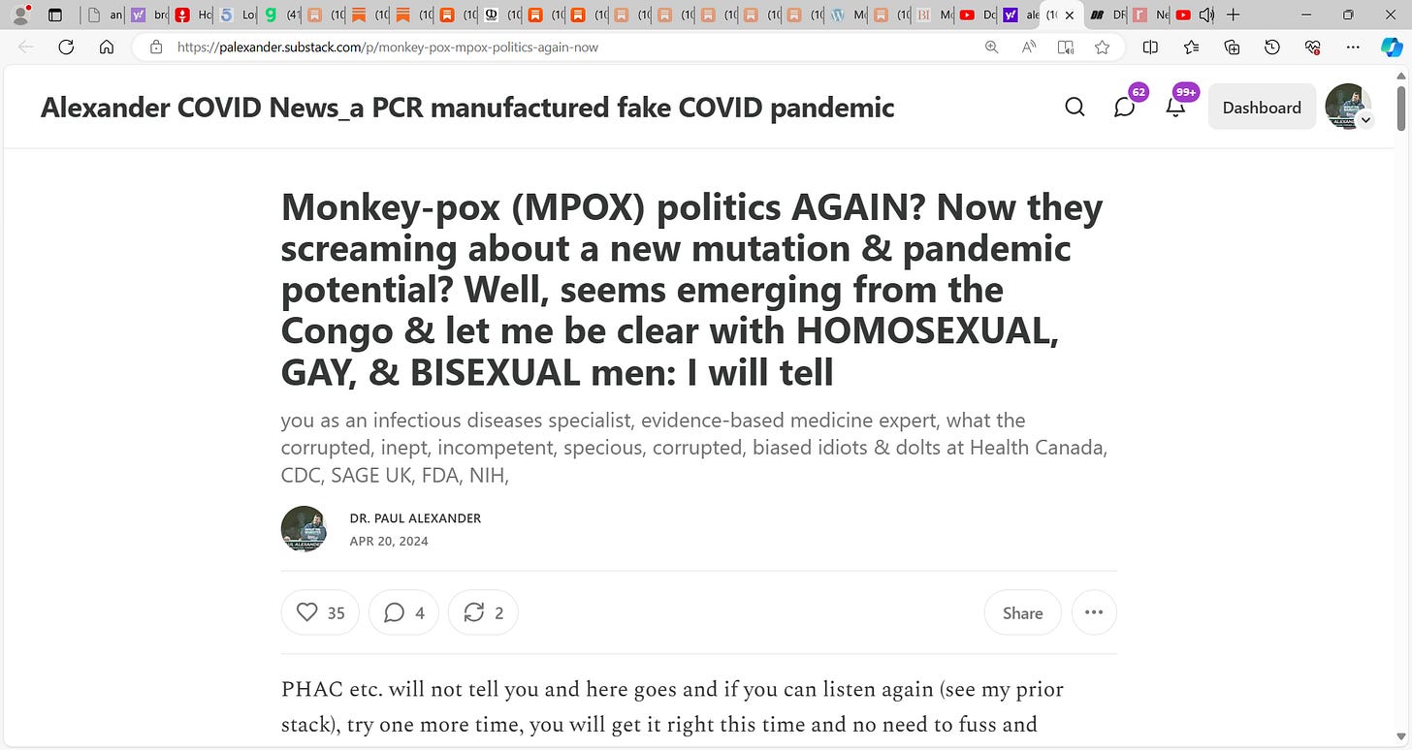Restack the post showing 2
The width and height of the screenshot is (1412, 750).
tap(483, 612)
